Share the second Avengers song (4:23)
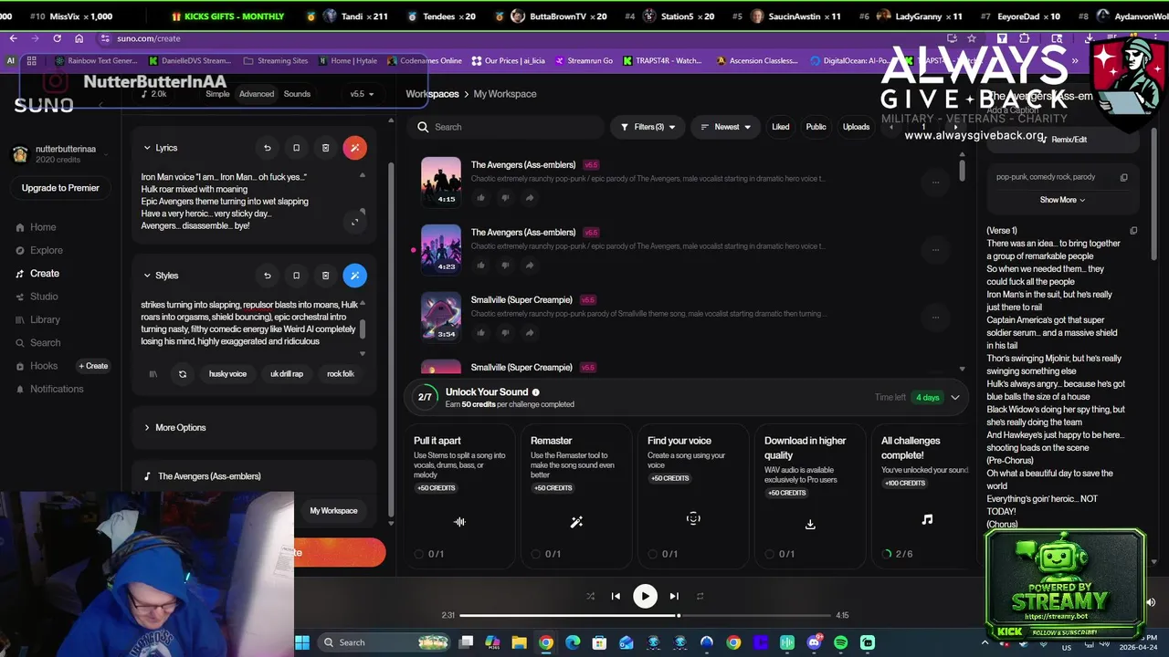The width and height of the screenshot is (1169, 657). [530, 266]
